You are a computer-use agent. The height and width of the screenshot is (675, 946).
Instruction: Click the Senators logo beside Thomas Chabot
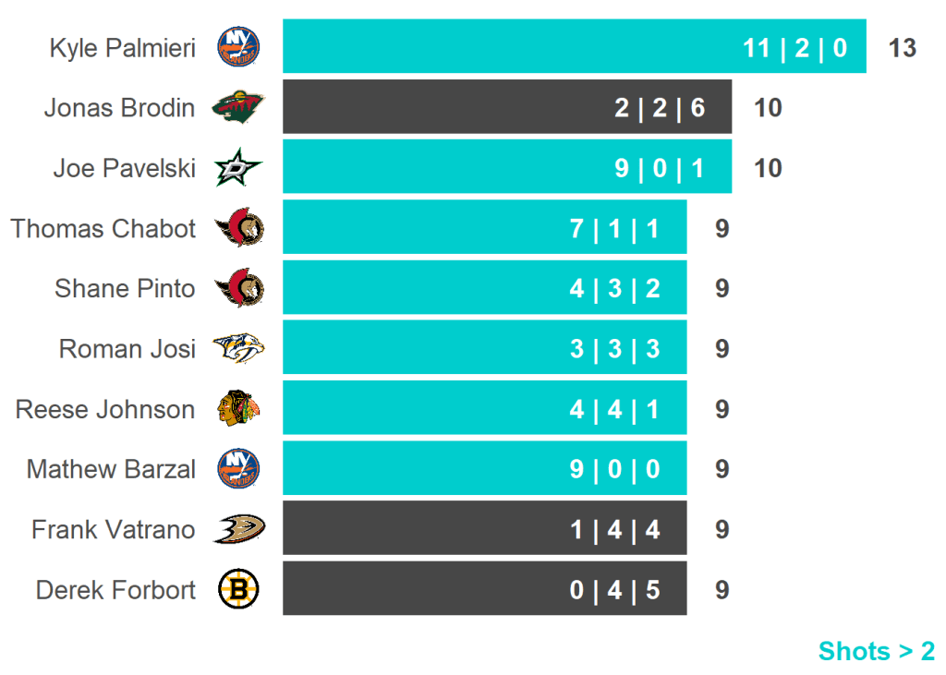tap(238, 228)
